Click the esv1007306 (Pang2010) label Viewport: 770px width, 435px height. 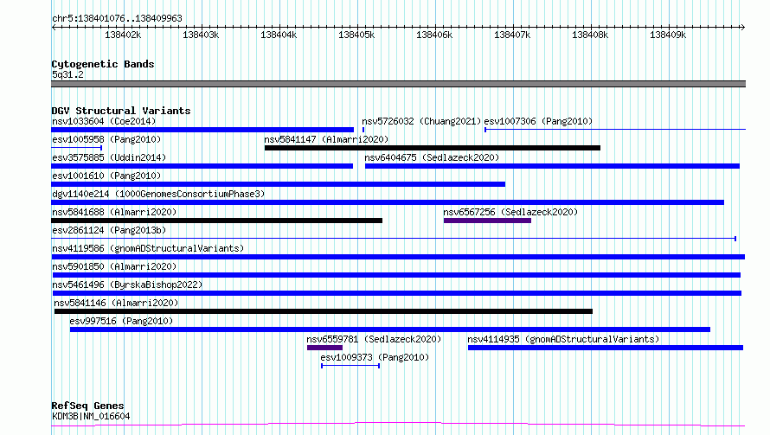(538, 121)
